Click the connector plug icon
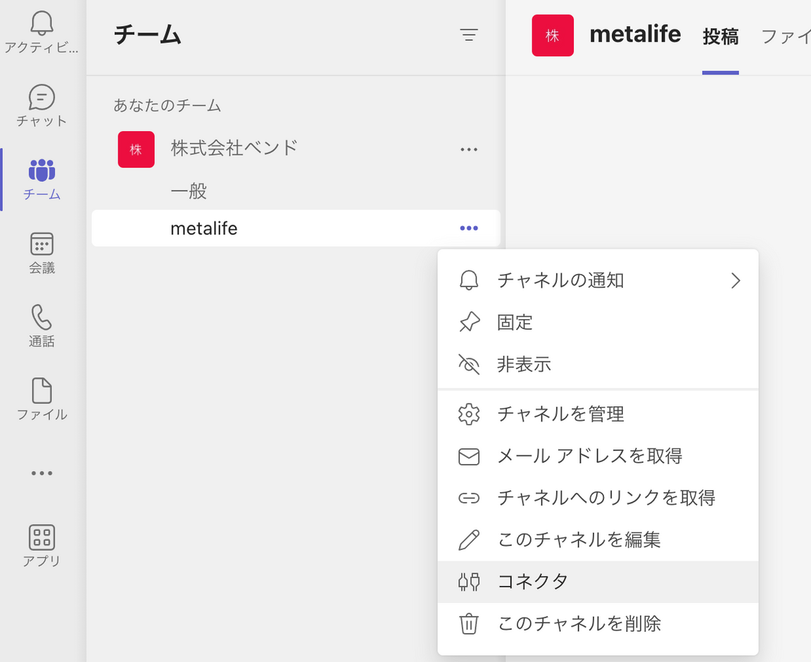The width and height of the screenshot is (811, 662). pos(469,582)
